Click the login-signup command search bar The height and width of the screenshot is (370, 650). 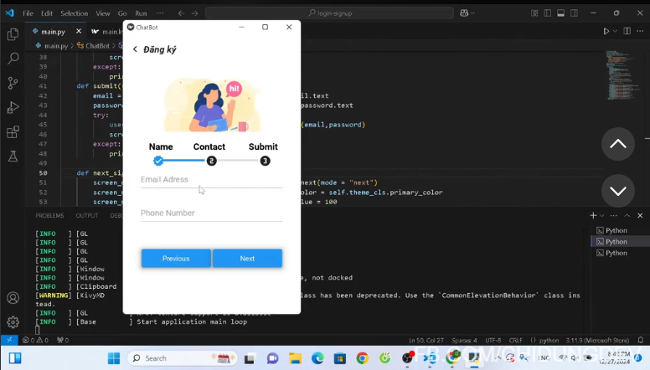tap(329, 13)
